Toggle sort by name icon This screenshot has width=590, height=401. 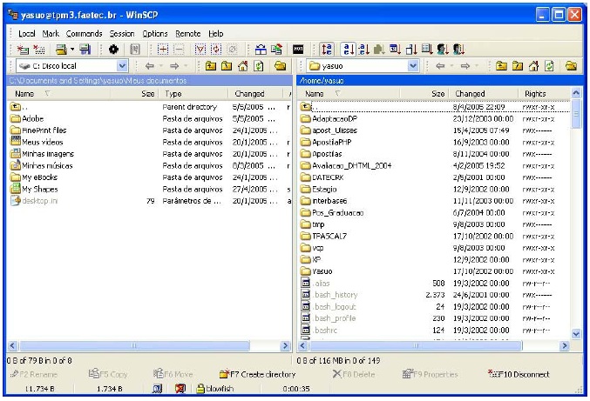(348, 50)
